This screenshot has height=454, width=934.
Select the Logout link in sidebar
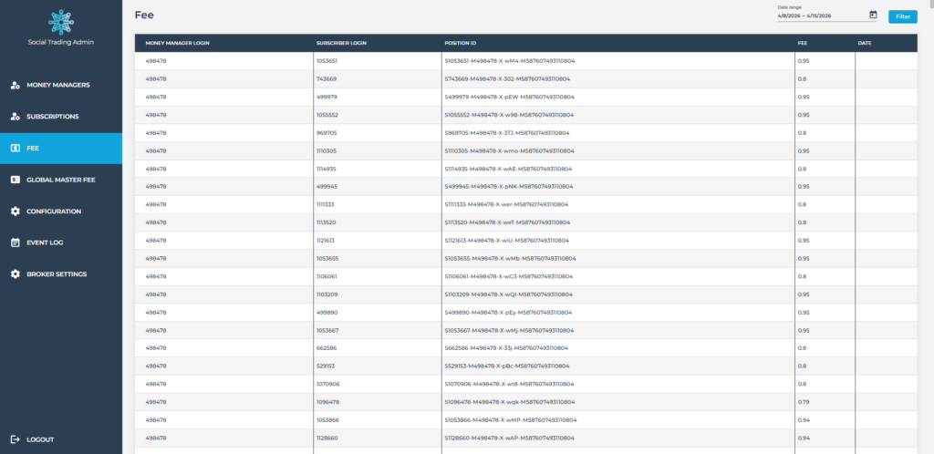coord(40,439)
